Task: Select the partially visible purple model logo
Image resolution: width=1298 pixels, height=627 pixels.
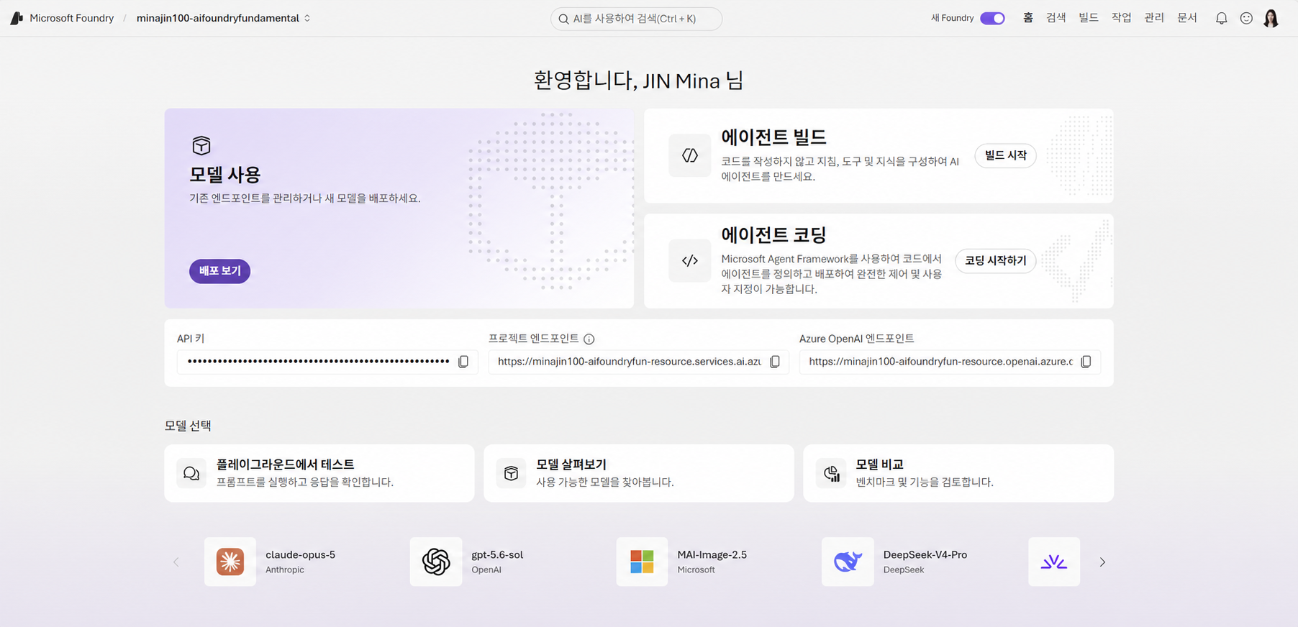Action: pos(1054,562)
